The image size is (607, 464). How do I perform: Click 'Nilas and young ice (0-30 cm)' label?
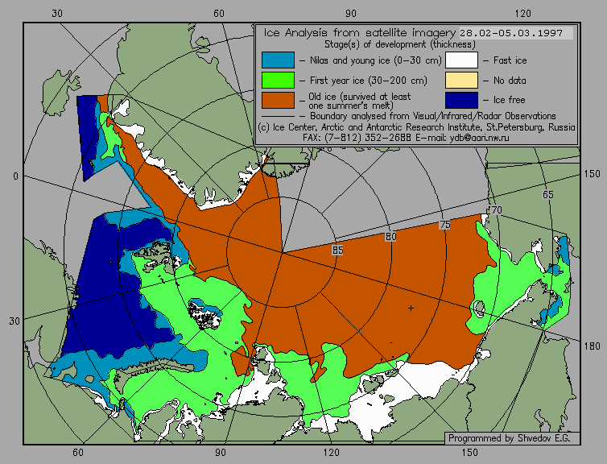click(x=375, y=60)
